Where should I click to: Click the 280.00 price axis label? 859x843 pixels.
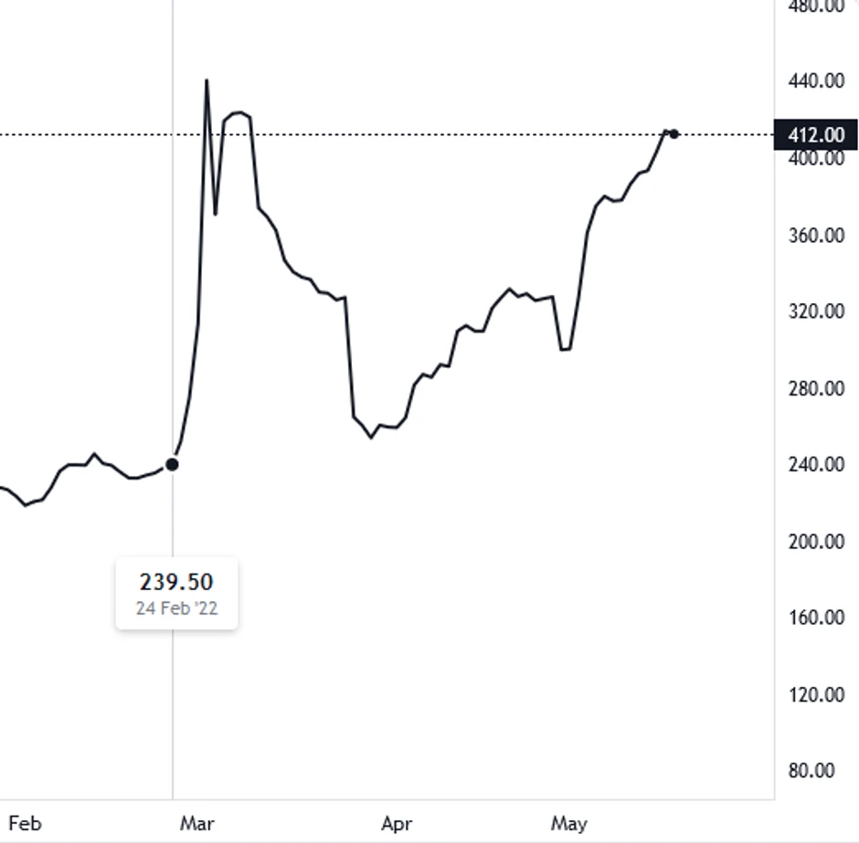pos(816,389)
